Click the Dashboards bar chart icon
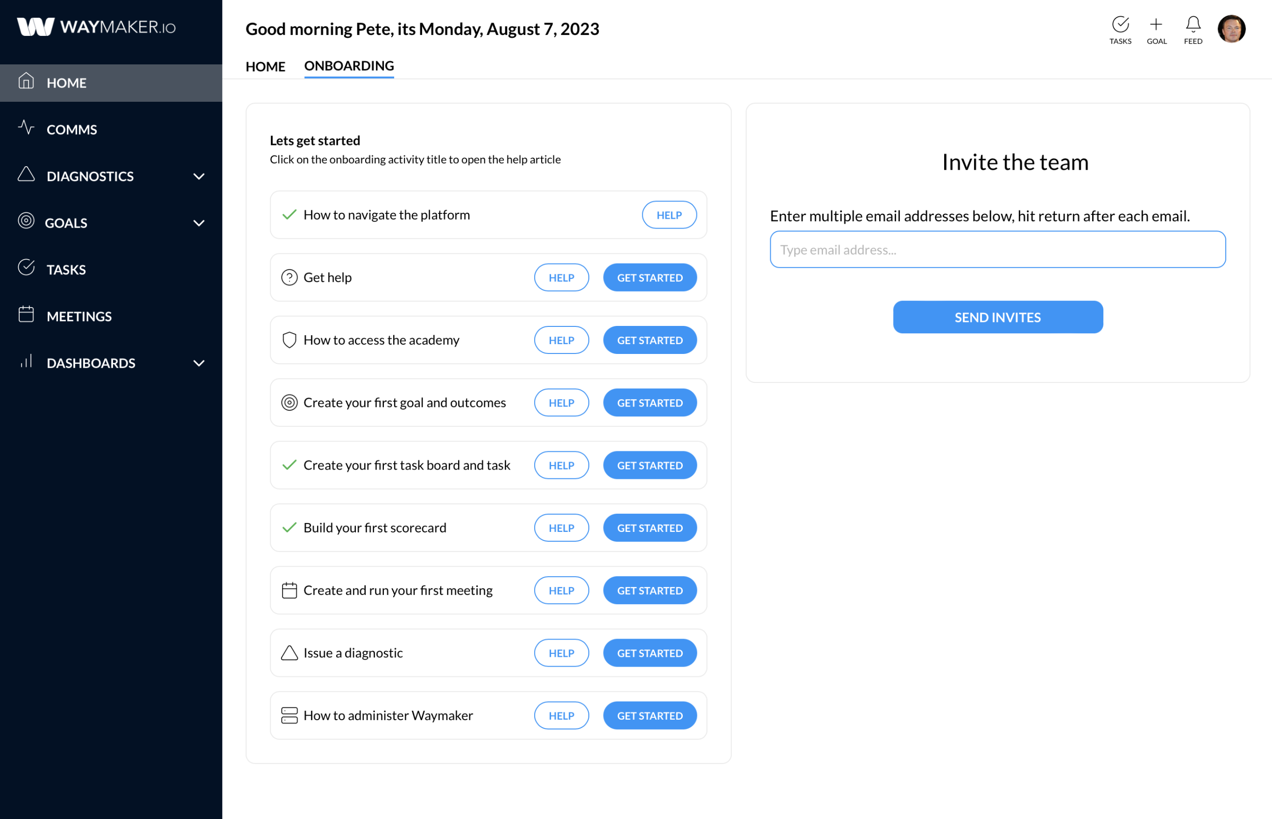The image size is (1272, 819). pos(26,361)
